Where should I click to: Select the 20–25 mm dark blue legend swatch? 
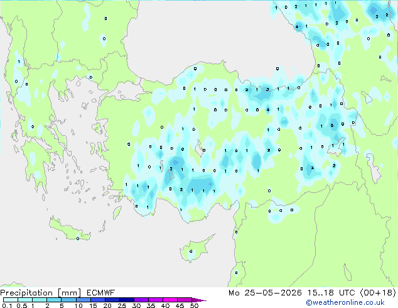pyautogui.click(x=112, y=300)
